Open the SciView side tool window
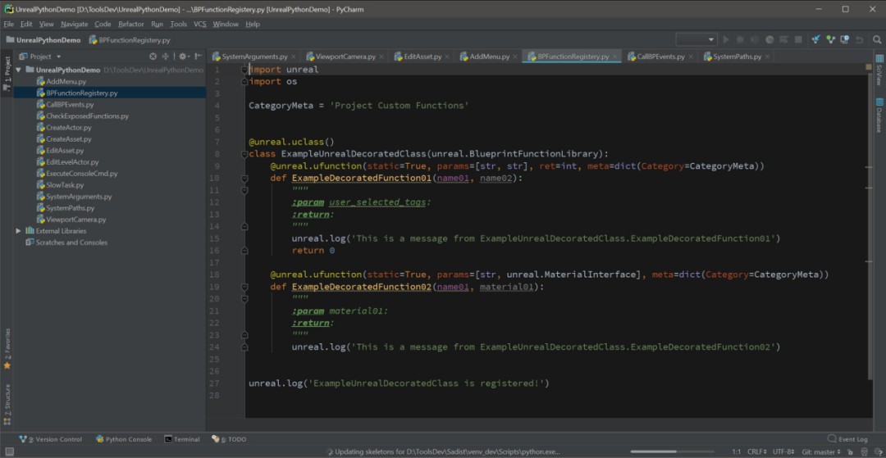This screenshot has width=886, height=458. click(x=879, y=70)
